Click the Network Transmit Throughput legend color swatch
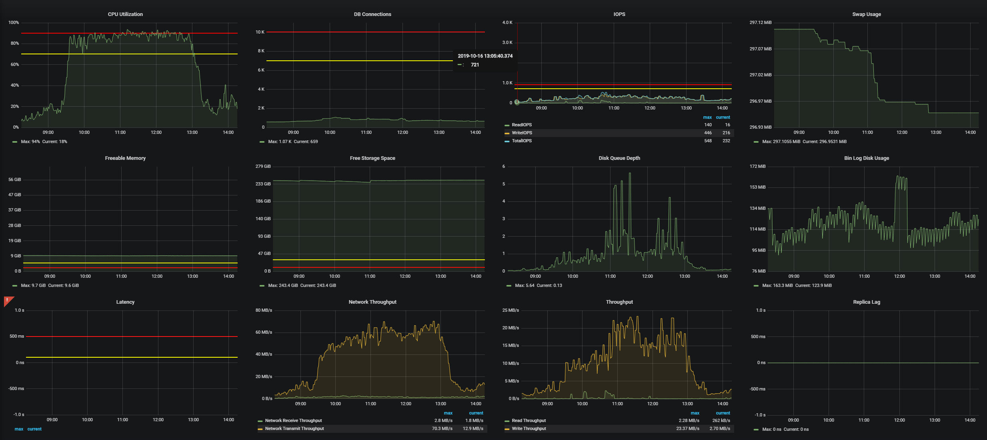This screenshot has height=440, width=987. (260, 429)
